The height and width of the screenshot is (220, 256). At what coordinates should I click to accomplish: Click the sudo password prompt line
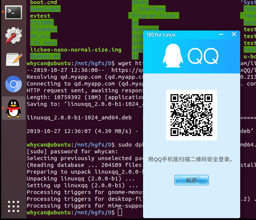(x=72, y=151)
